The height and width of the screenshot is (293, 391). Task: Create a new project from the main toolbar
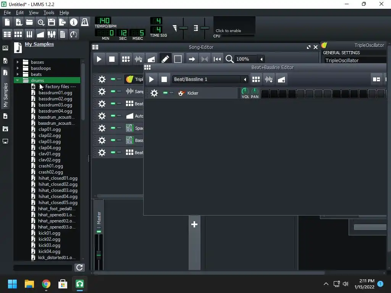point(7,22)
